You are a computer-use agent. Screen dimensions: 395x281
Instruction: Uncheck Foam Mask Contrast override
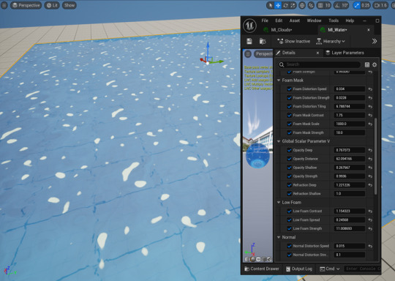coord(289,115)
